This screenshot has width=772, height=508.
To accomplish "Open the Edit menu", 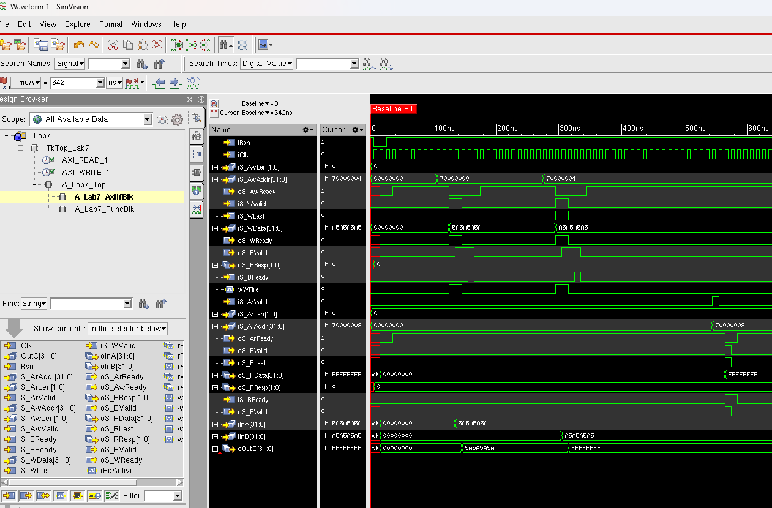I will click(24, 24).
